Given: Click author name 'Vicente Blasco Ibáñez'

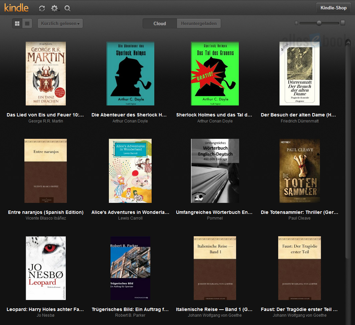Looking at the screenshot, I should tap(46, 218).
